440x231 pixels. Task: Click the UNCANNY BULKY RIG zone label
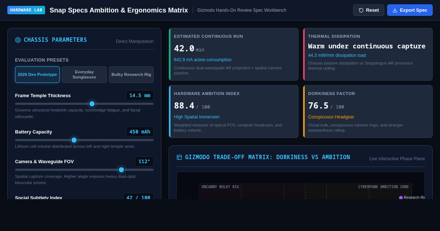[220, 187]
